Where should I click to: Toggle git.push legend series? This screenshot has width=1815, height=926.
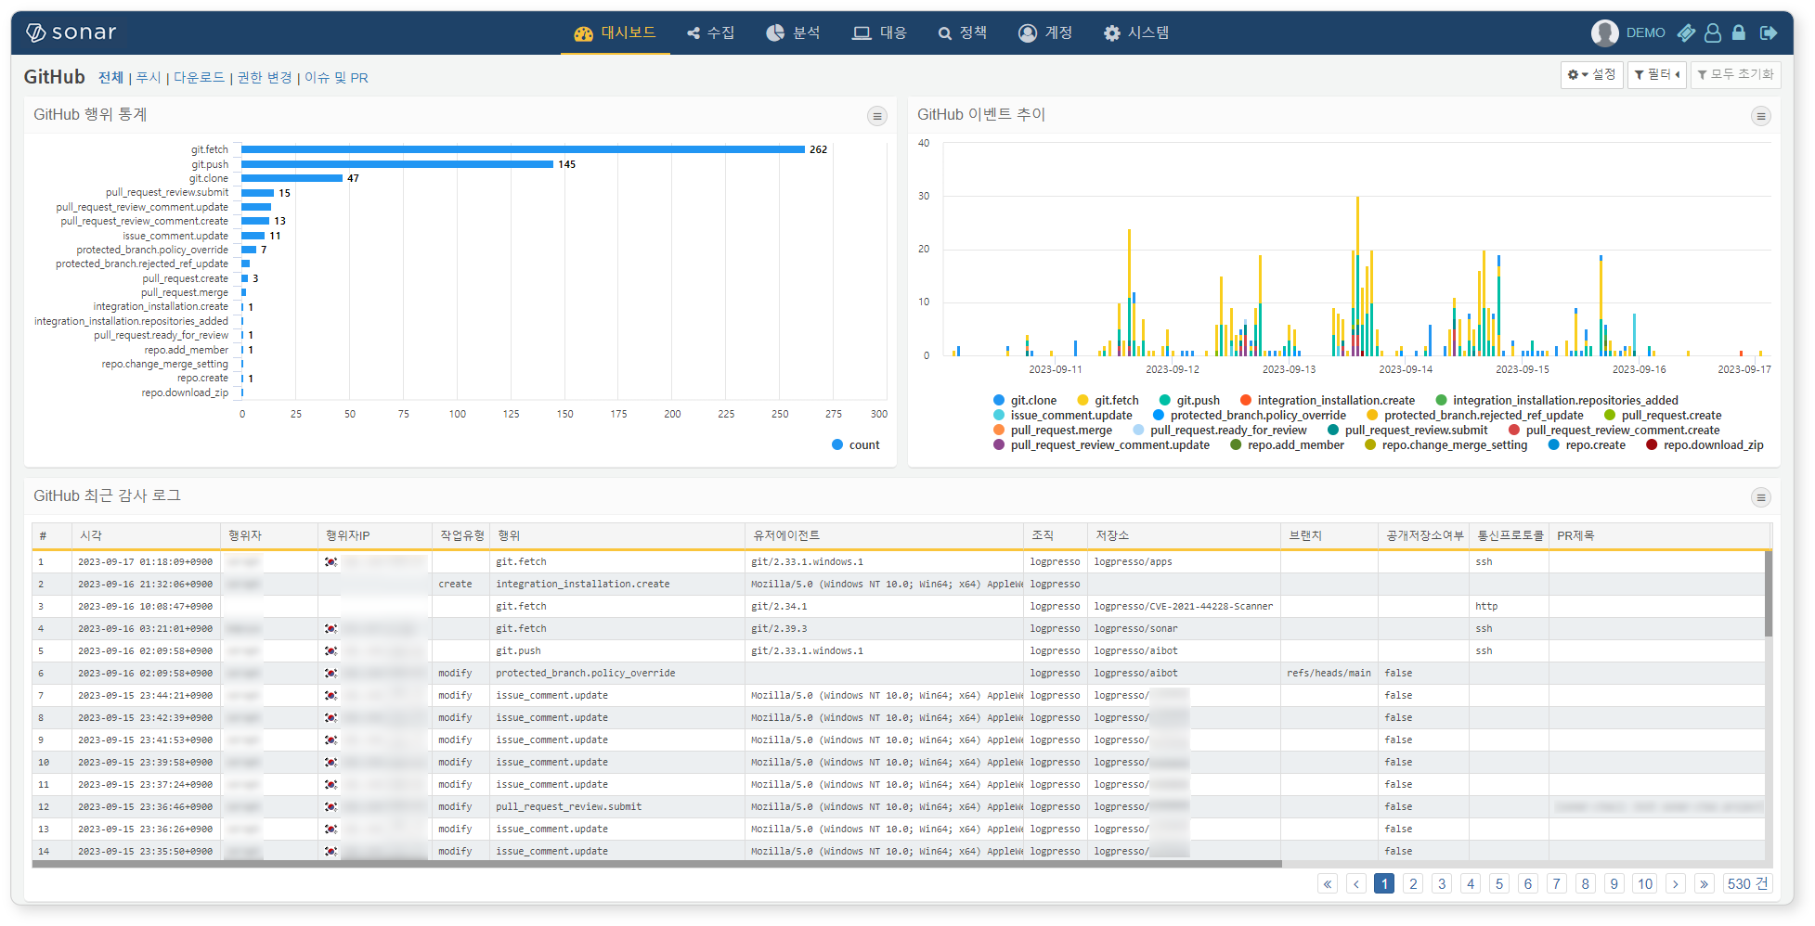tap(1189, 401)
